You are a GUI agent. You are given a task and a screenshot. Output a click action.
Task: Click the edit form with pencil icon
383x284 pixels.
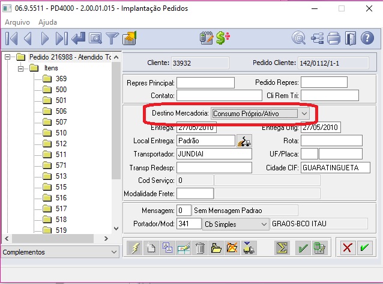[x=184, y=248]
